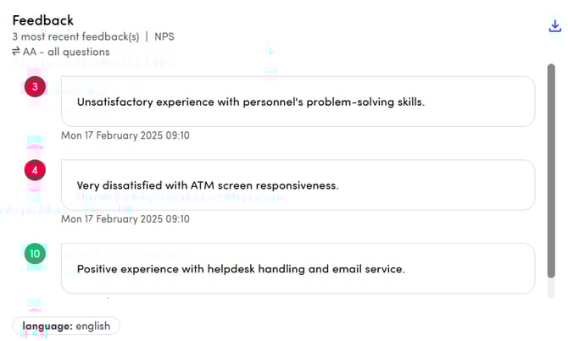The width and height of the screenshot is (568, 341).
Task: Click the green score 10 badge
Action: point(35,253)
